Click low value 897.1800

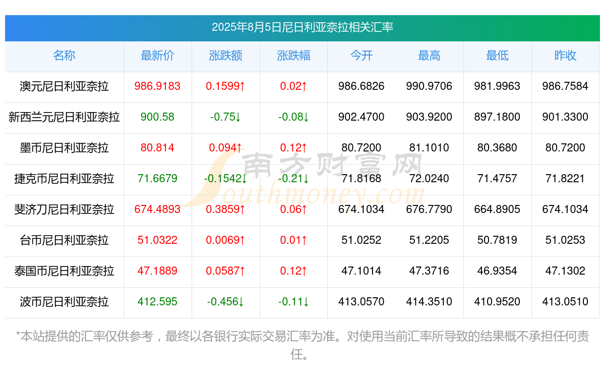(x=497, y=117)
